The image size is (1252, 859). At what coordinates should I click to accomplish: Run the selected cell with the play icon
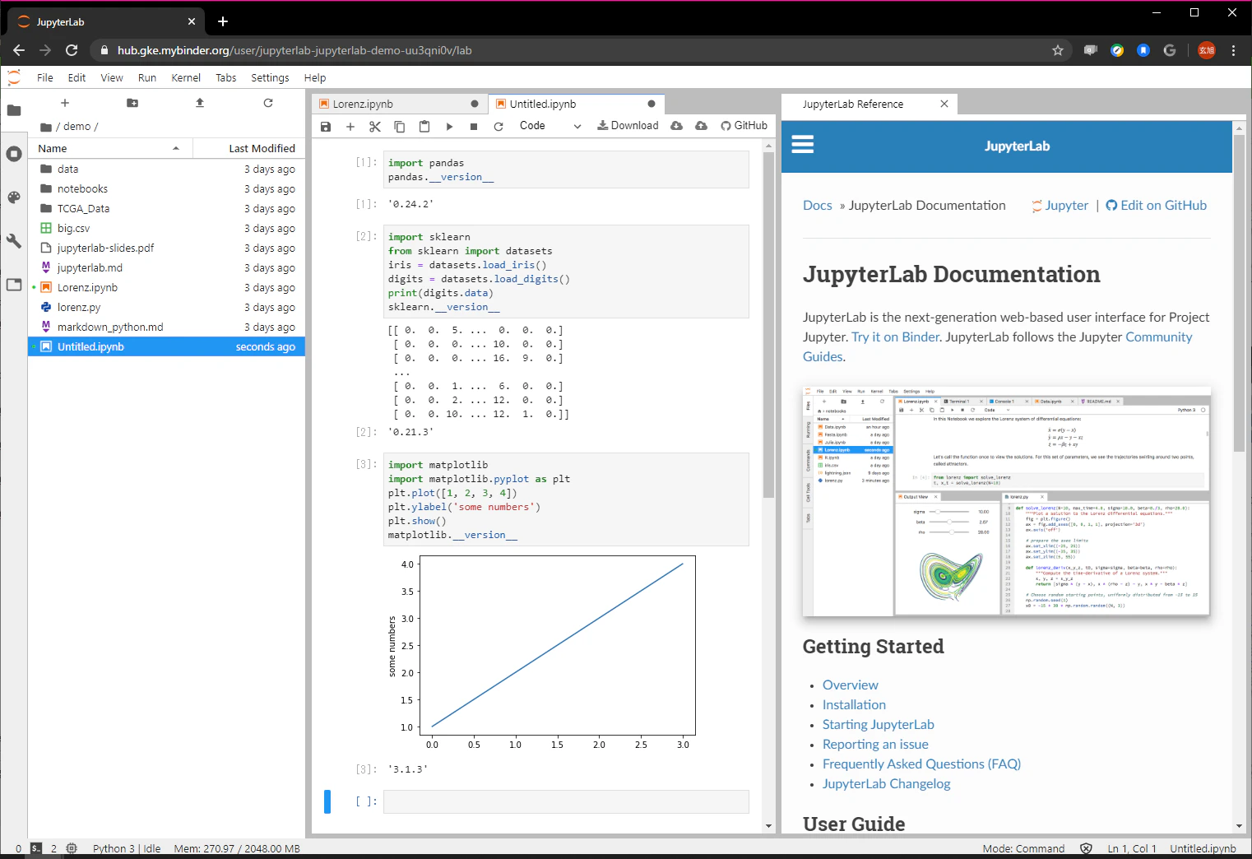pyautogui.click(x=449, y=127)
